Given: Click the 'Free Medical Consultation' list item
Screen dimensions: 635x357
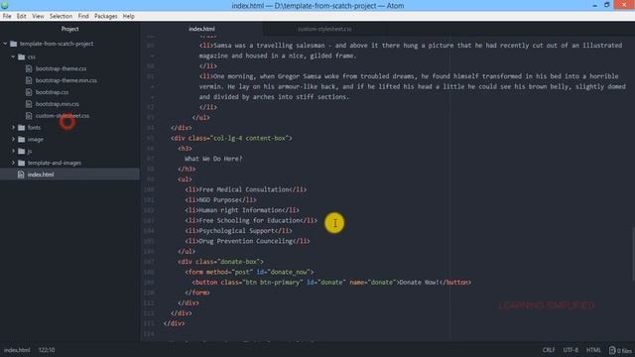Looking at the screenshot, I should coord(245,189).
